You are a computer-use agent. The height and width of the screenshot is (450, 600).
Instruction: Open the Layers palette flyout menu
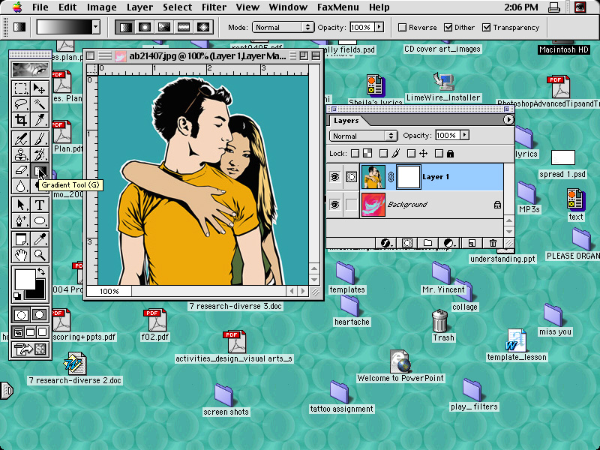[x=508, y=120]
